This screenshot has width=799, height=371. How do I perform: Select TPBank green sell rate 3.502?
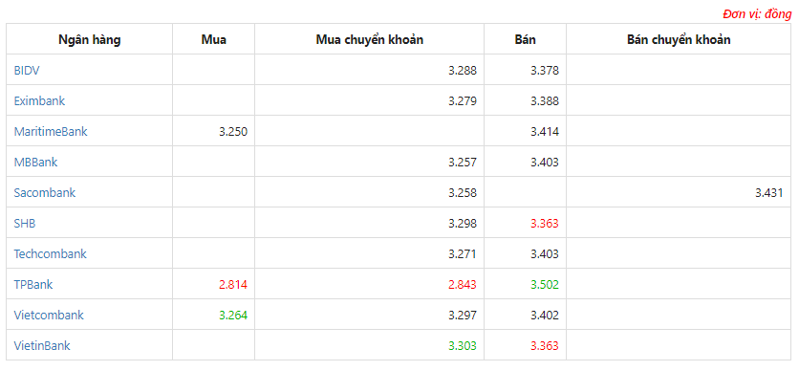coord(545,284)
